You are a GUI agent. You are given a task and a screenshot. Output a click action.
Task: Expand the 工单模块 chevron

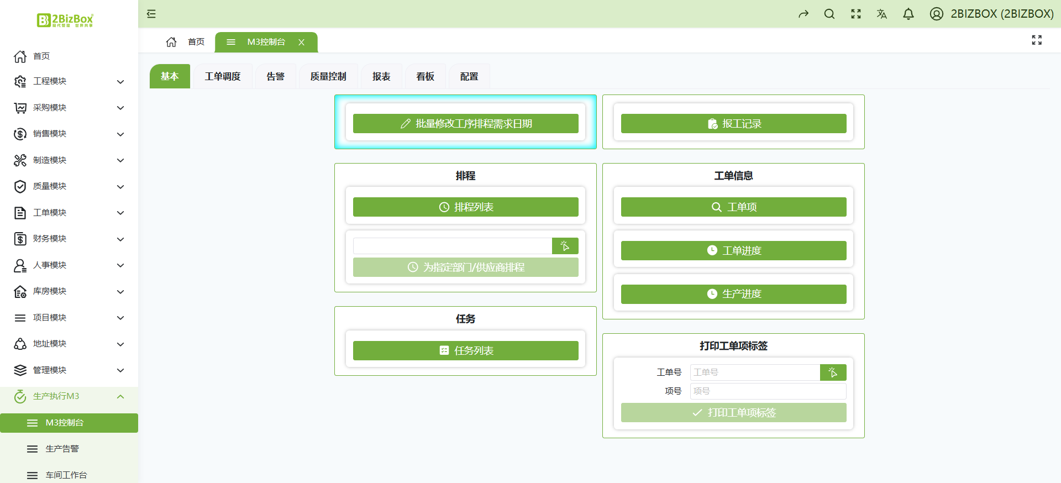(x=120, y=213)
